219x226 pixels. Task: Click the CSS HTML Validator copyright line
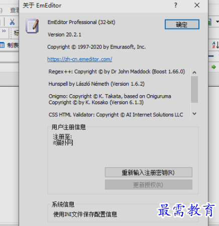(x=116, y=115)
